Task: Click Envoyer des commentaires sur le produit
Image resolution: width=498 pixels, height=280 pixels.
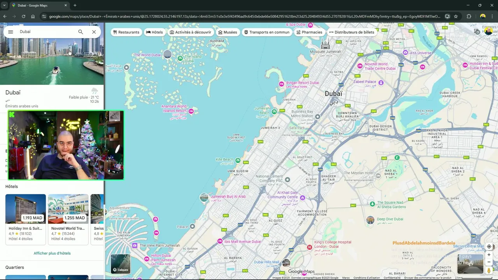Action: tap(428, 278)
